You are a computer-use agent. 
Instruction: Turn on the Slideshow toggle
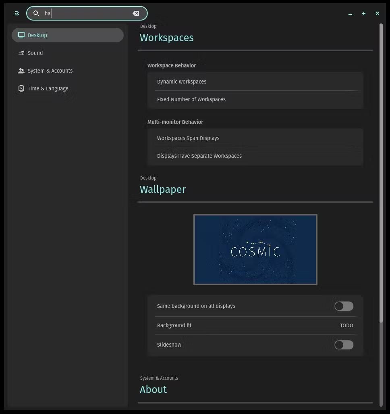click(x=344, y=345)
